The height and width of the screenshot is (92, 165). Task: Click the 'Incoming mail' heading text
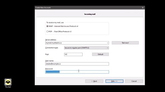[90, 14]
